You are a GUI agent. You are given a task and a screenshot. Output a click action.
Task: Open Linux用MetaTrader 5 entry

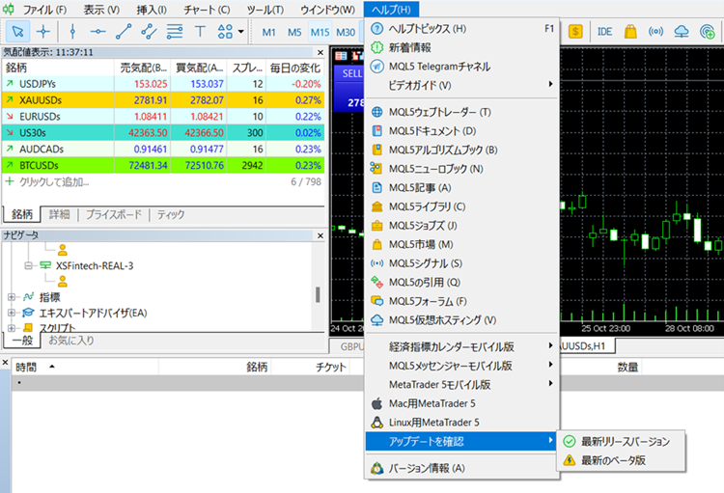462,423
